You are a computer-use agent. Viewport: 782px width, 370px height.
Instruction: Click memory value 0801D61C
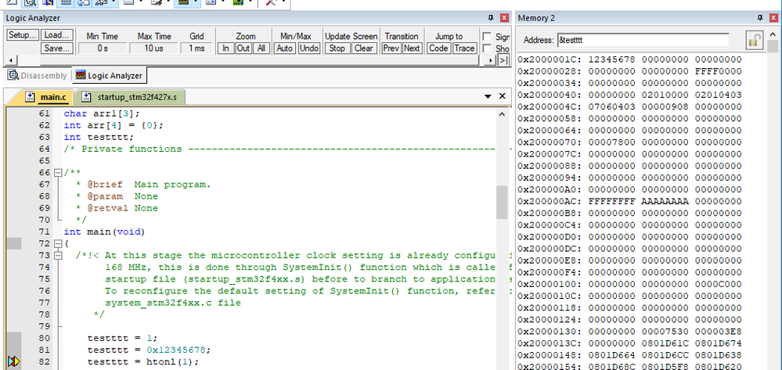tap(665, 343)
